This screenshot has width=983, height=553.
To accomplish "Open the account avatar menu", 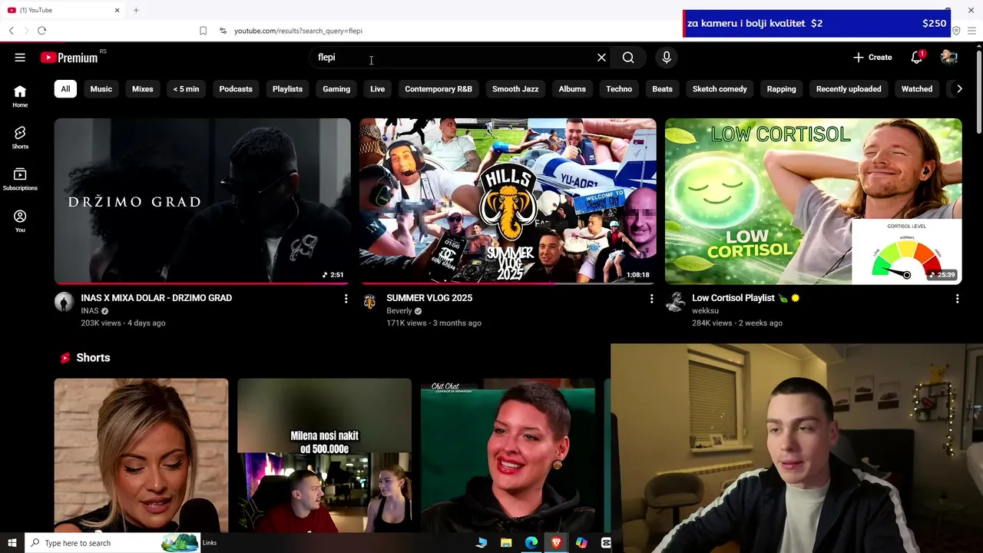I will 949,58.
